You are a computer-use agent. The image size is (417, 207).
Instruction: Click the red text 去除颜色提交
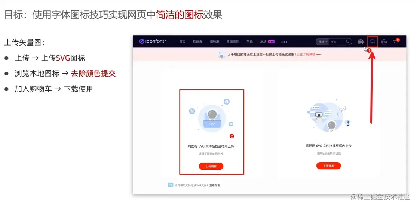93,74
